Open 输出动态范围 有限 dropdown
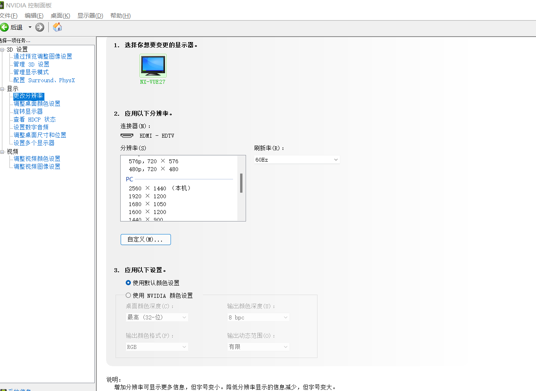The width and height of the screenshot is (536, 391). point(259,347)
